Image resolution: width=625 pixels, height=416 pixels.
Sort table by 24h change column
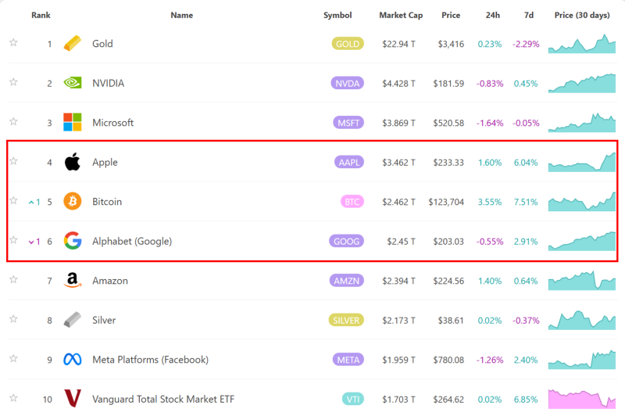[493, 15]
